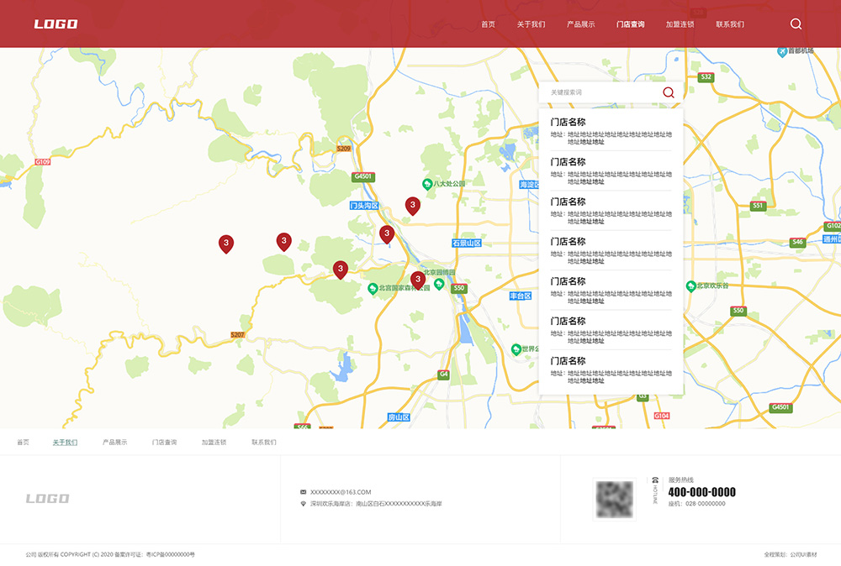Open 首页 in the header navigation
Screen dimensions: 841x566
pos(488,24)
